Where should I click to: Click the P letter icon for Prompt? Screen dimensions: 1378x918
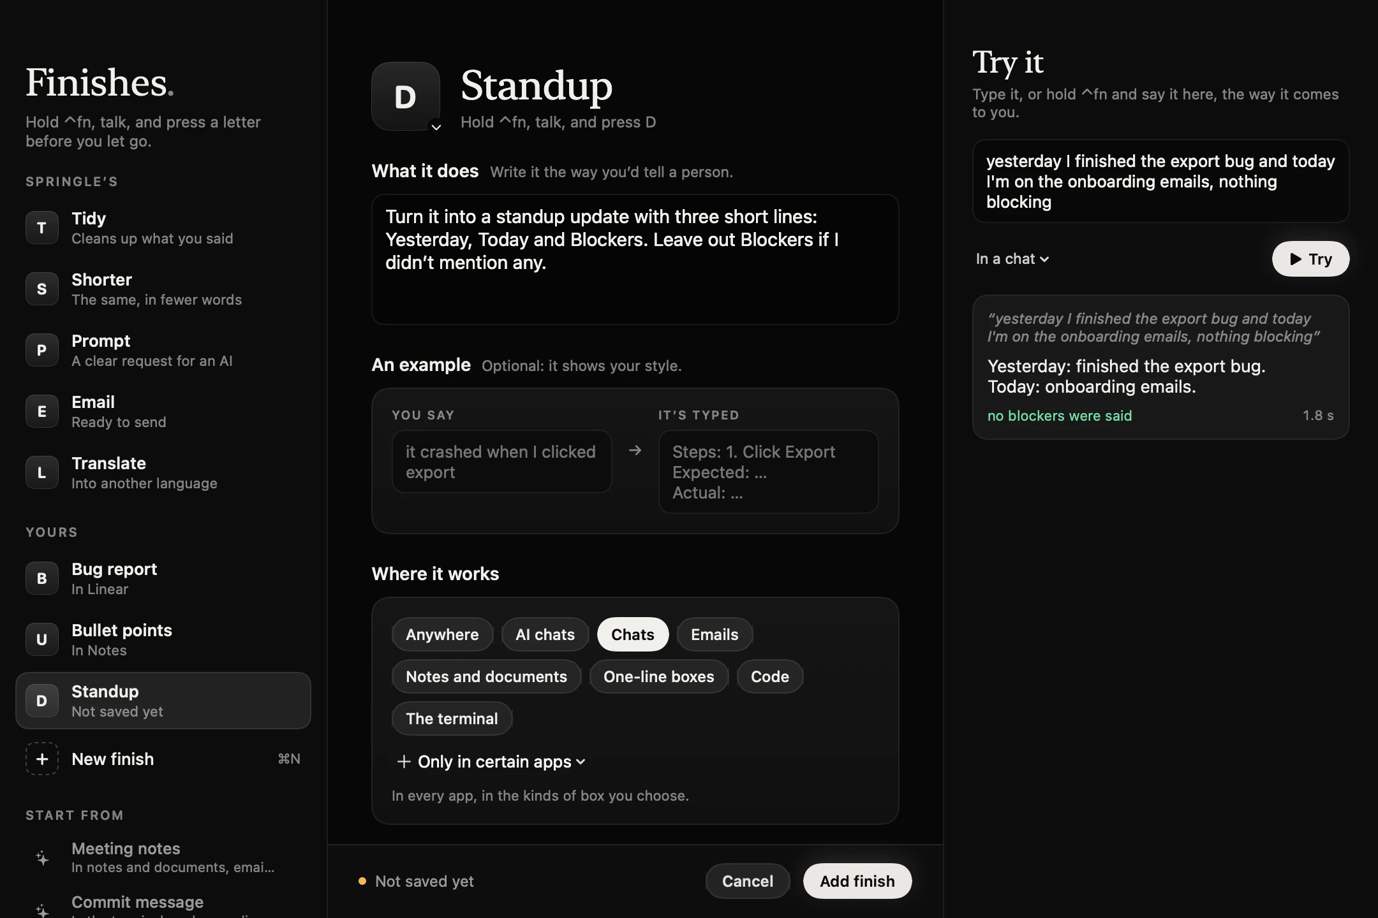42,350
